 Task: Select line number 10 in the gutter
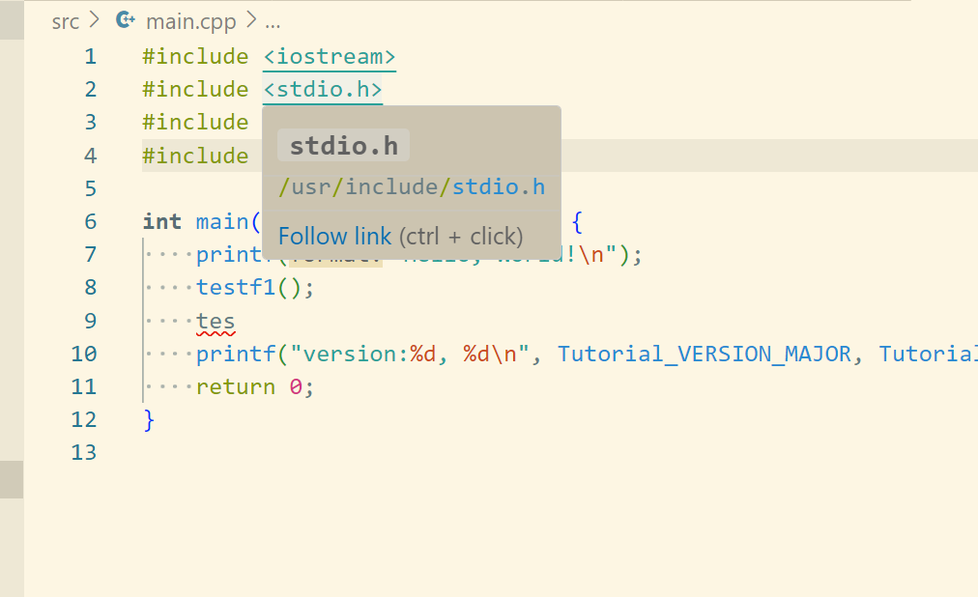click(84, 354)
